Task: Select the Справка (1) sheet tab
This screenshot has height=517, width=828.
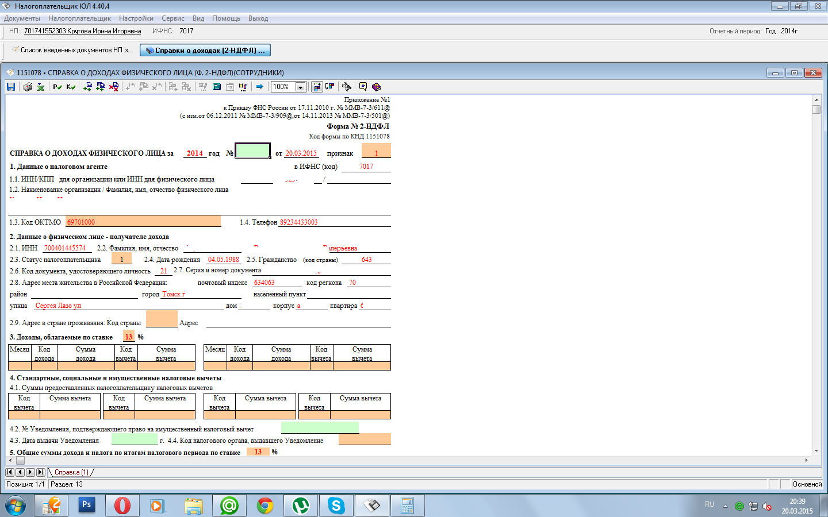Action: pyautogui.click(x=71, y=472)
